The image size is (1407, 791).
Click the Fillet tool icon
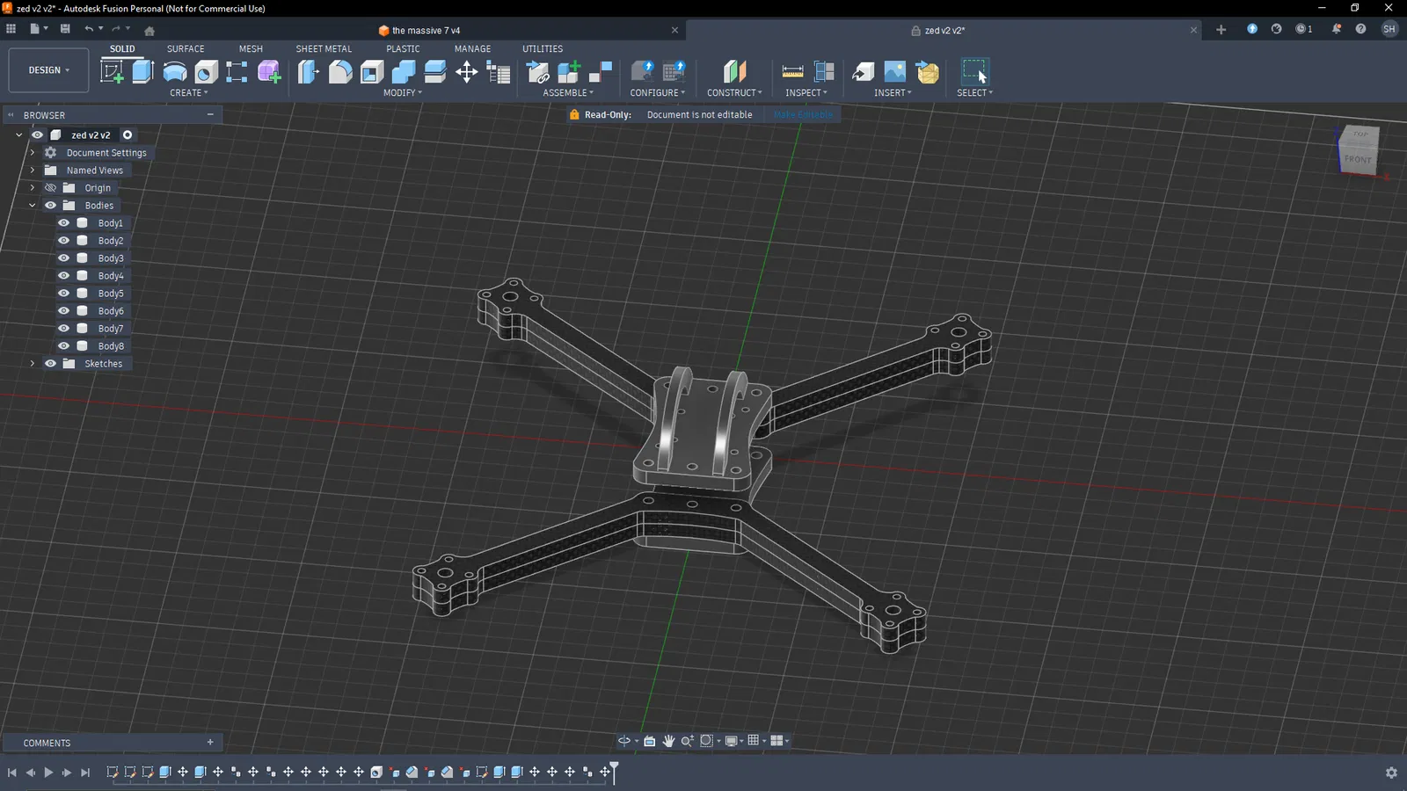point(340,71)
